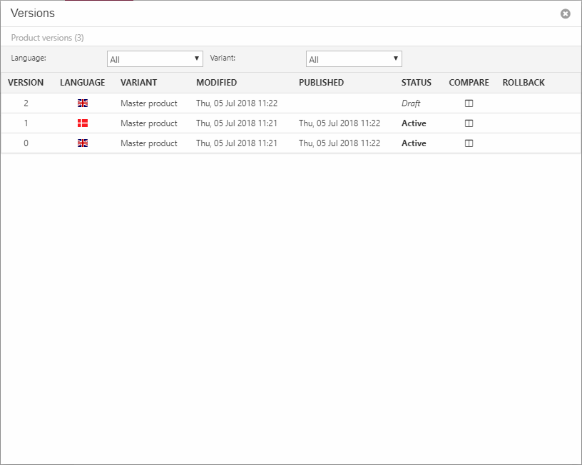Image resolution: width=582 pixels, height=465 pixels.
Task: Open the Variant filter dropdown
Action: [x=354, y=59]
